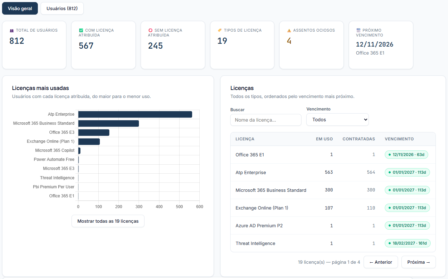The width and height of the screenshot is (448, 279).
Task: Click the Threat Intelligence label in the chart
Action: pyautogui.click(x=57, y=178)
